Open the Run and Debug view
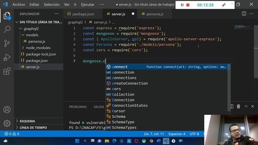 (x=7, y=57)
